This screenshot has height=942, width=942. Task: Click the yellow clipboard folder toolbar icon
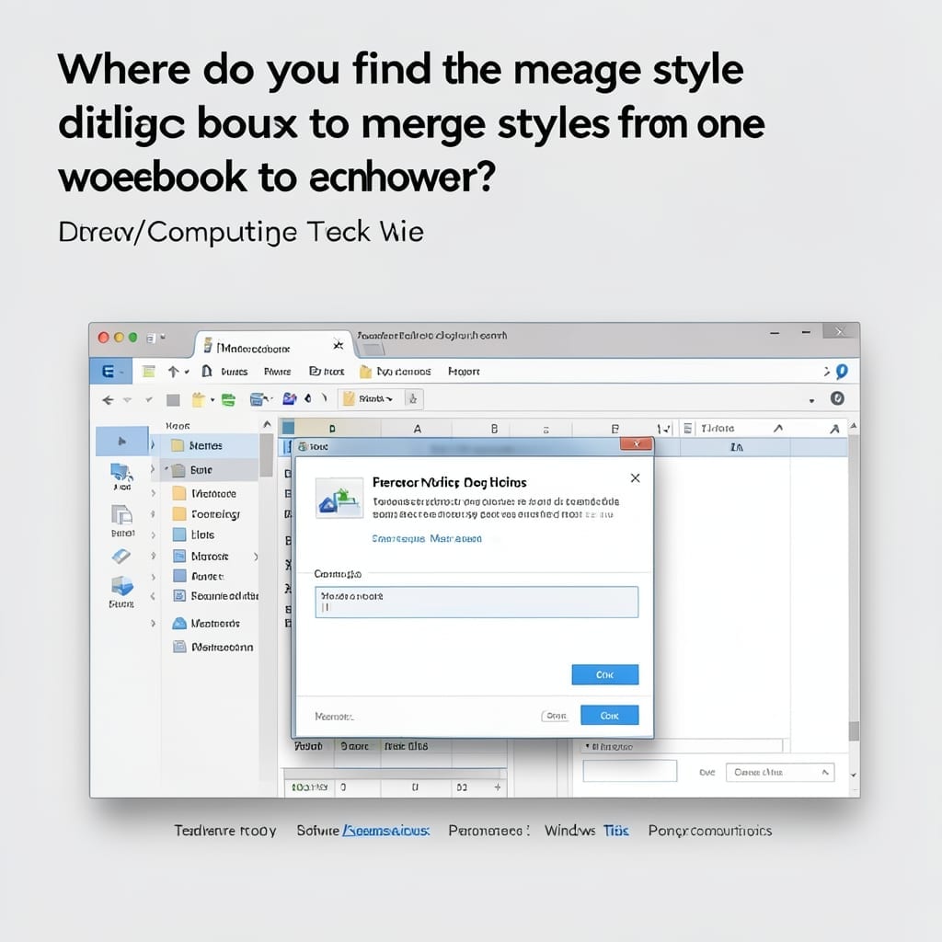click(198, 399)
